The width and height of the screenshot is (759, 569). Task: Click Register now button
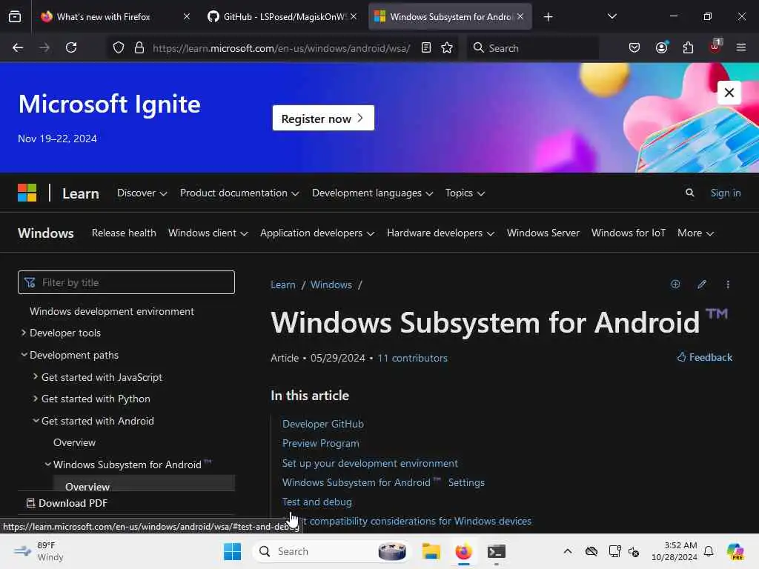(x=323, y=118)
